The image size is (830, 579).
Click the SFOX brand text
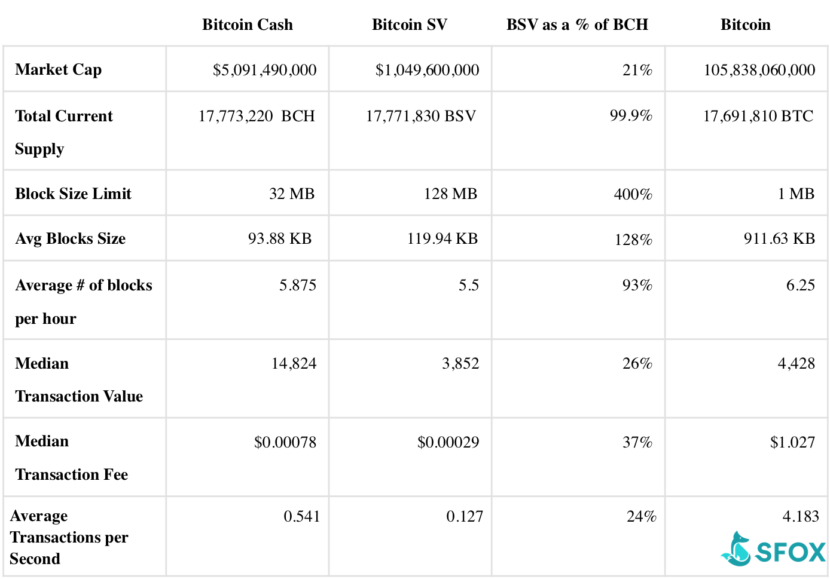click(791, 552)
